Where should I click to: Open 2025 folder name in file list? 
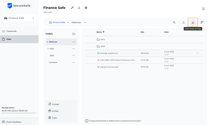click(x=103, y=40)
